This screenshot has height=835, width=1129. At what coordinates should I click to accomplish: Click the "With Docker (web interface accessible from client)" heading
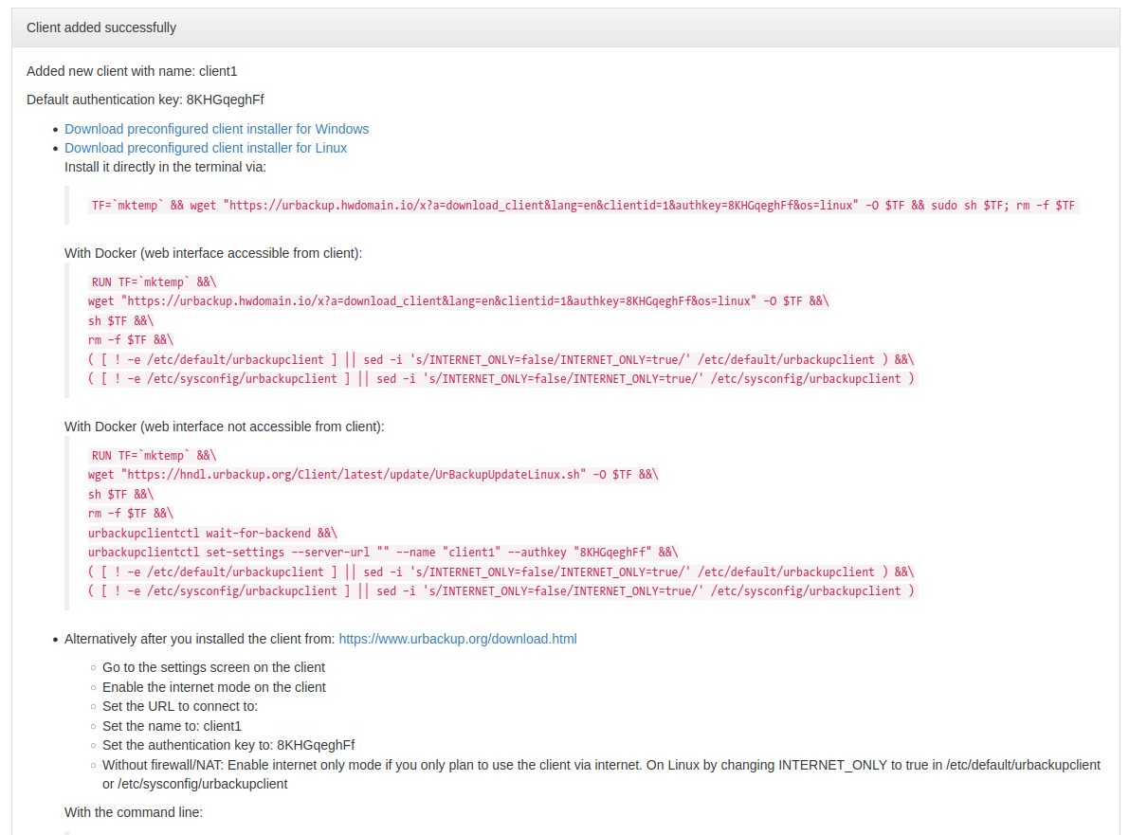tap(213, 253)
